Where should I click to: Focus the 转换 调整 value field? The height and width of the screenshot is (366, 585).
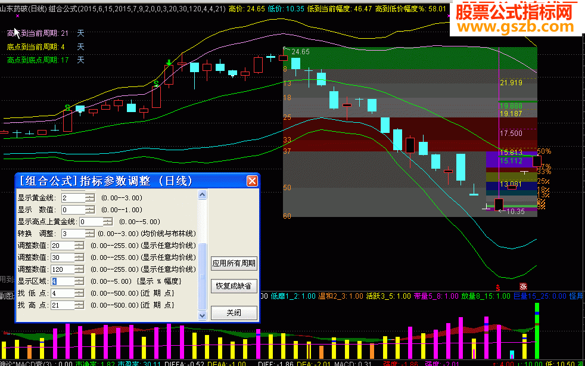point(73,234)
